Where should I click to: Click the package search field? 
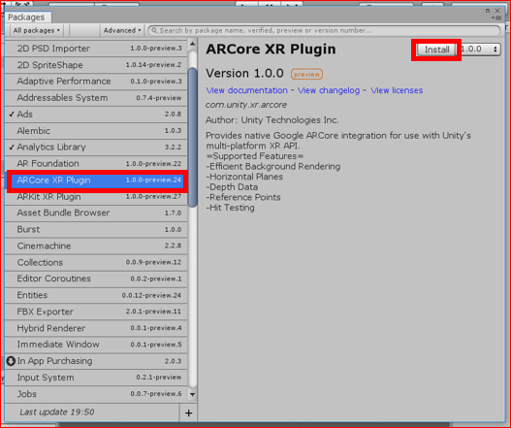[x=324, y=30]
